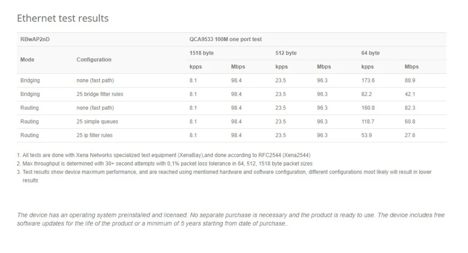Select the max throughput packet loss footnote

point(165,163)
